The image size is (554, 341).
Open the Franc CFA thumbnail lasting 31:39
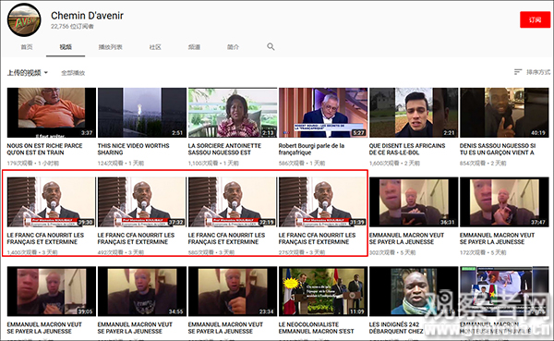(x=323, y=202)
